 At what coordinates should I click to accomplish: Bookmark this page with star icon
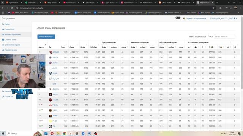point(213,8)
